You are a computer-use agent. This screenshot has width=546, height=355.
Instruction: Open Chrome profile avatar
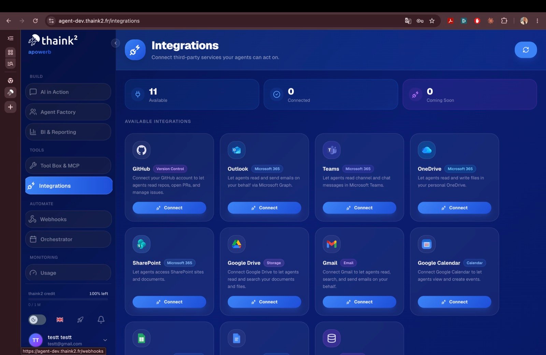click(x=524, y=21)
